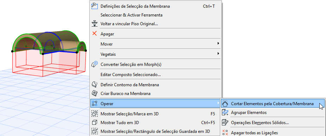Click the Definir Contorno da Membrana icon

coord(95,84)
